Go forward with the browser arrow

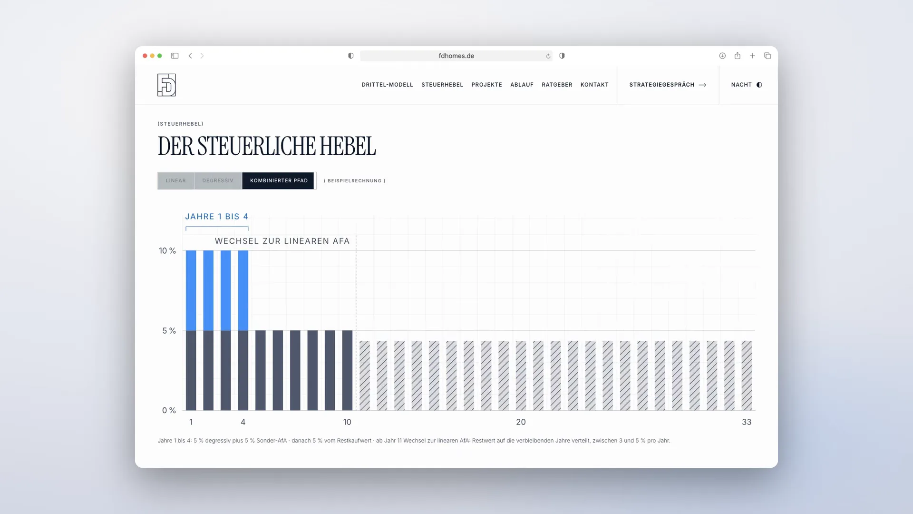(202, 56)
